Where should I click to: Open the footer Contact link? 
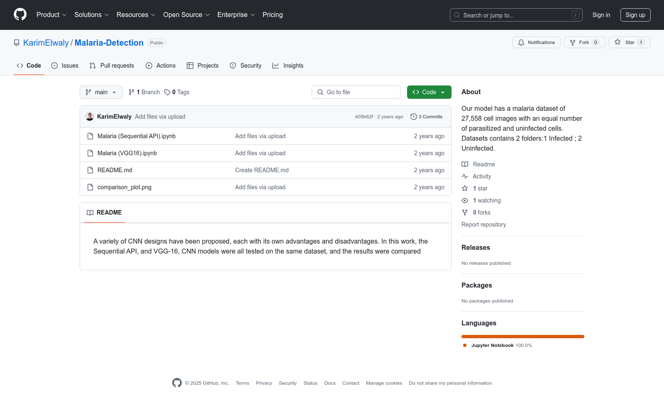pyautogui.click(x=351, y=383)
